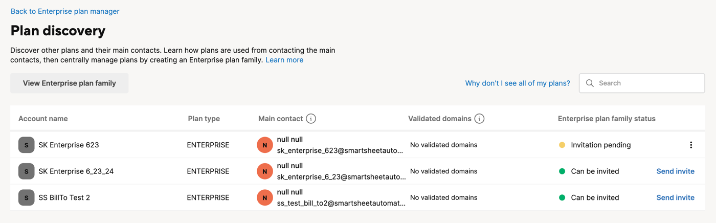Viewport: 716px width, 223px height.
Task: Click the SS BillTo Test 2 account avatar
Action: (x=27, y=197)
